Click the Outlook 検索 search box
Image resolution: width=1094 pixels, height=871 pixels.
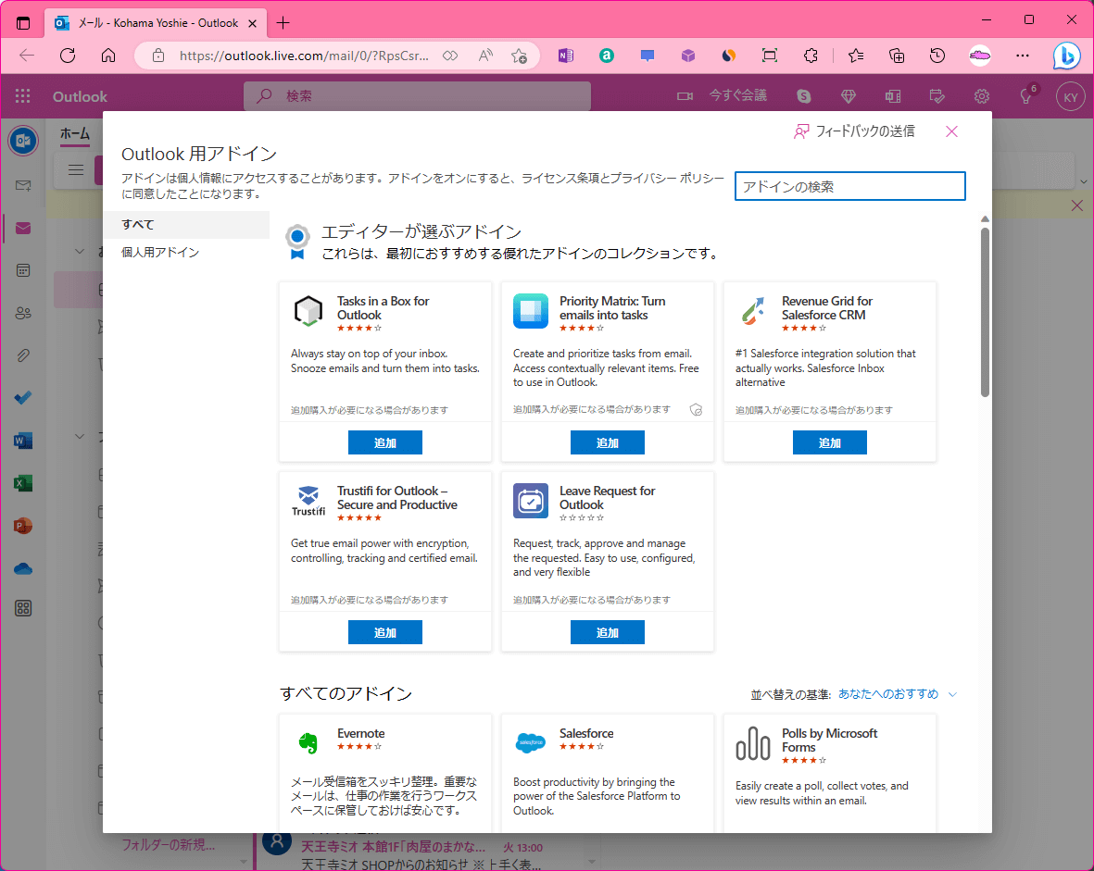pos(417,96)
